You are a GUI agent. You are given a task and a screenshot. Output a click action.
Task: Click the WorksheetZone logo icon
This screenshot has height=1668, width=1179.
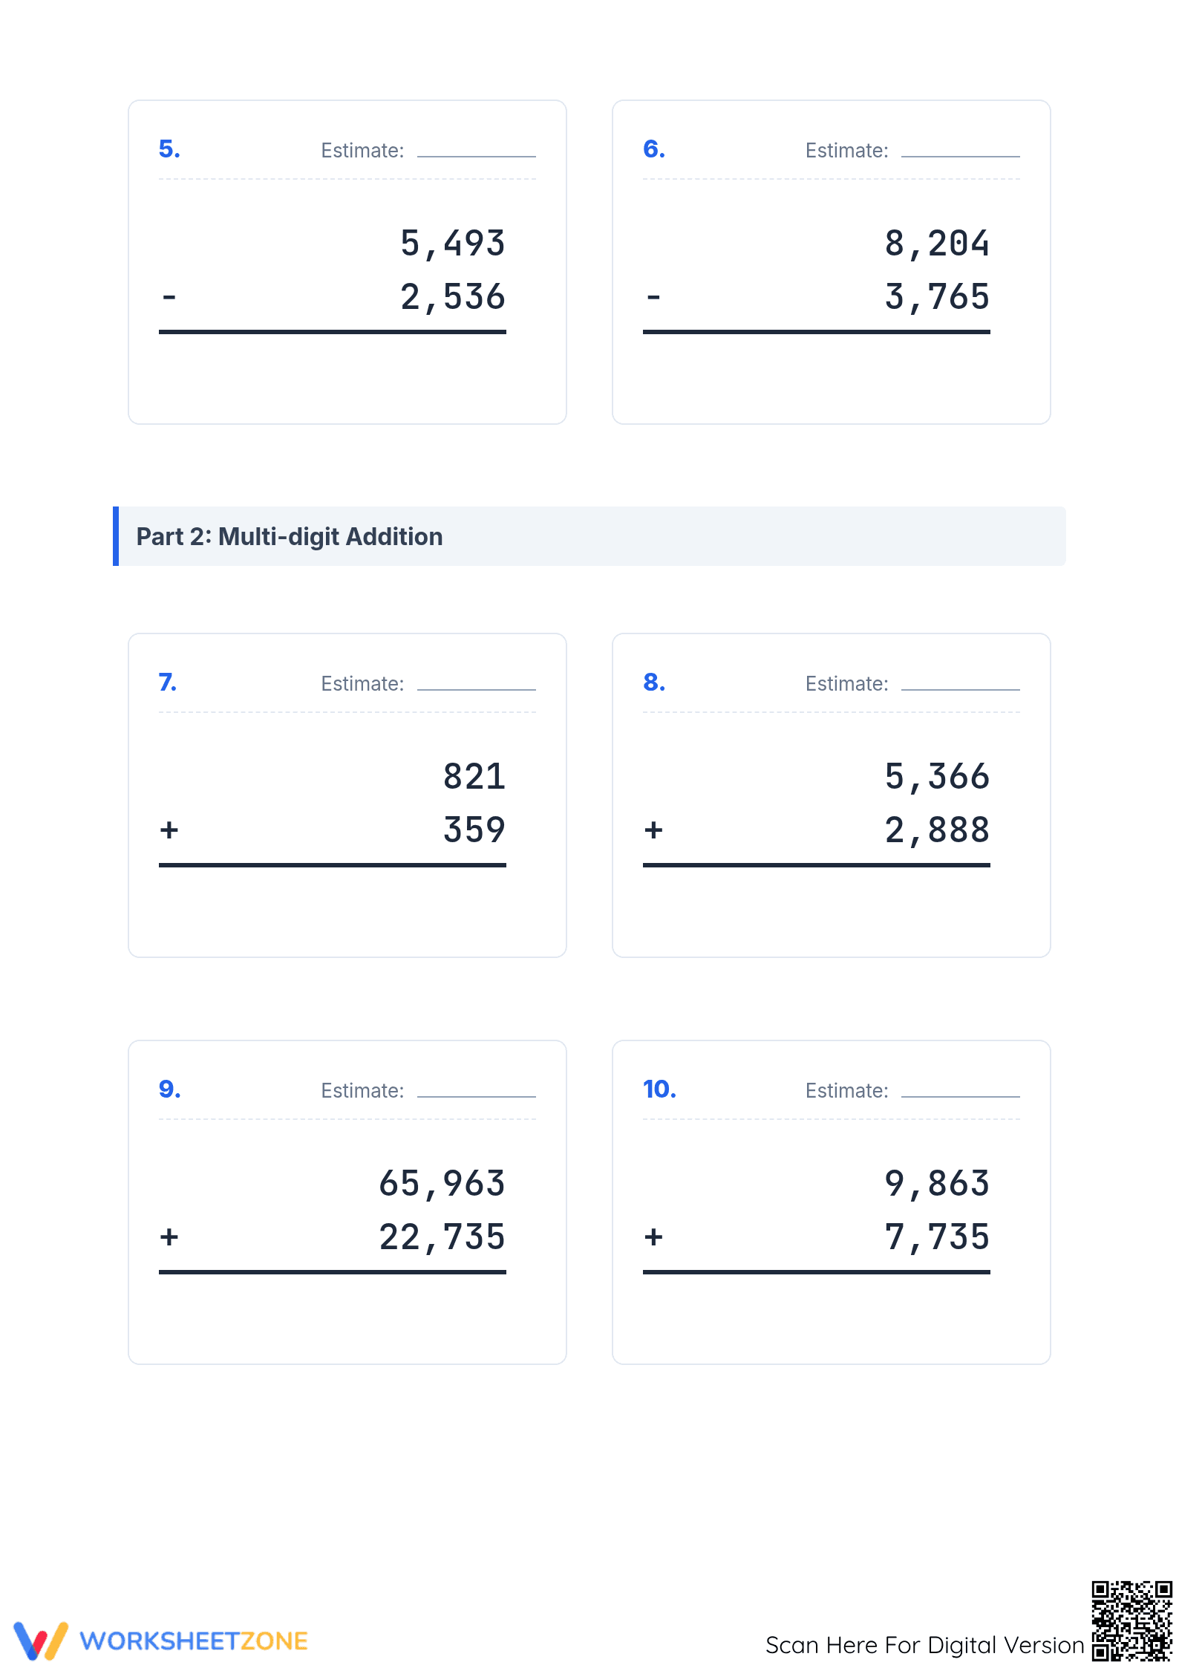click(41, 1640)
